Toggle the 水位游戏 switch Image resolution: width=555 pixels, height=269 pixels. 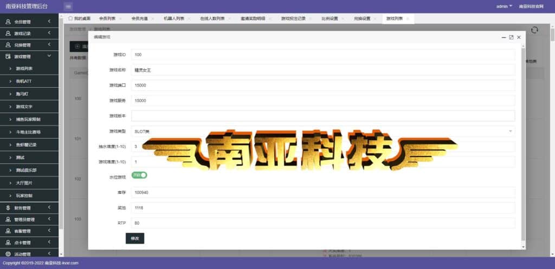[x=139, y=175]
